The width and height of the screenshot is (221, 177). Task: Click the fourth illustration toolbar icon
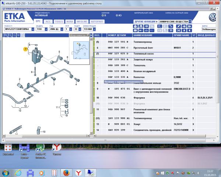tap(18, 35)
